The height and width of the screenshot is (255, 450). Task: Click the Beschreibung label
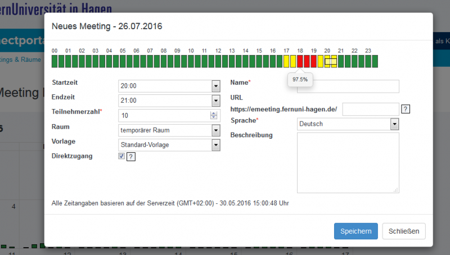[251, 135]
